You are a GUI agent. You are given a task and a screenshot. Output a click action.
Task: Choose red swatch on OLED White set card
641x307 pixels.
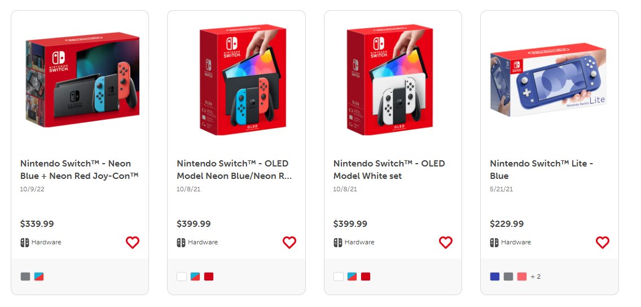click(366, 277)
